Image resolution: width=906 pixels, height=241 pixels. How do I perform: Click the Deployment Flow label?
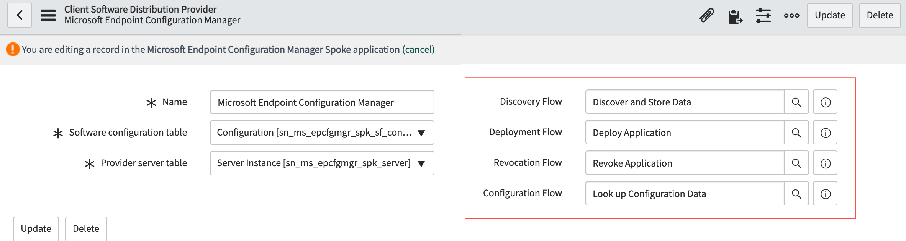(x=525, y=132)
